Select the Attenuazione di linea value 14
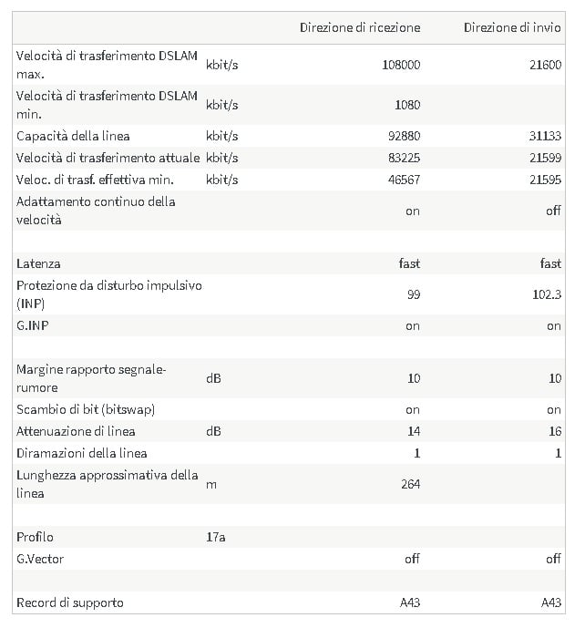The image size is (585, 628). coord(414,431)
